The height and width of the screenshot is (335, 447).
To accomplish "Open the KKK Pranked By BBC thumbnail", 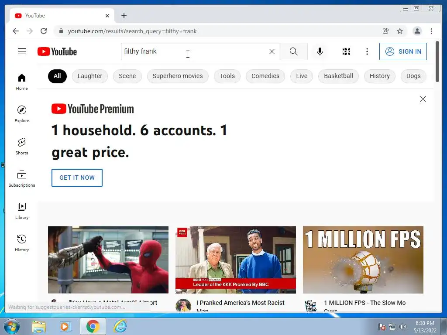I will pos(235,260).
